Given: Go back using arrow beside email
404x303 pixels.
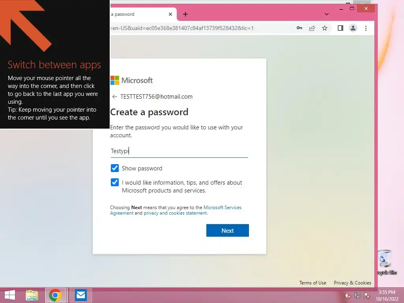Looking at the screenshot, I should coord(115,97).
